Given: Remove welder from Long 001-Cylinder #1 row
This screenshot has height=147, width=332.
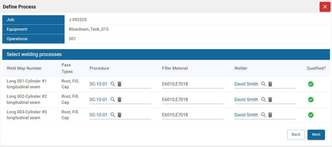Looking at the screenshot, I should [x=270, y=84].
